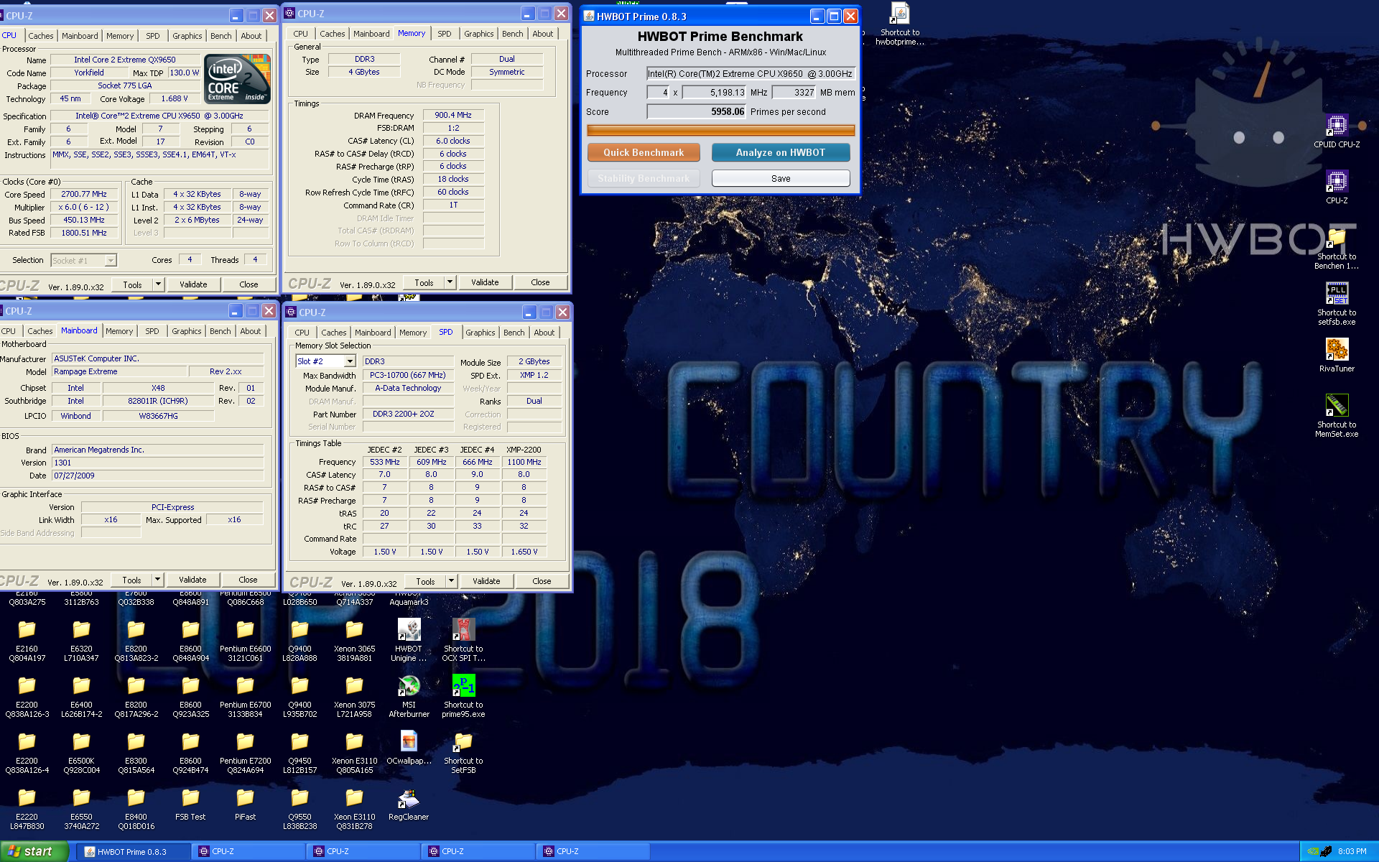Click Close in the Memory CPU-Z window
The width and height of the screenshot is (1379, 862).
tap(540, 282)
